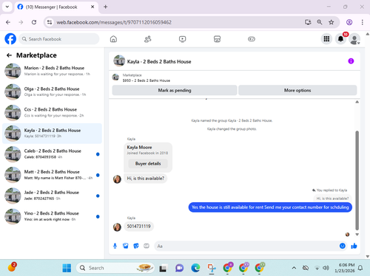Open the Marketplace storefront icon
The width and height of the screenshot is (370, 276).
tap(217, 39)
